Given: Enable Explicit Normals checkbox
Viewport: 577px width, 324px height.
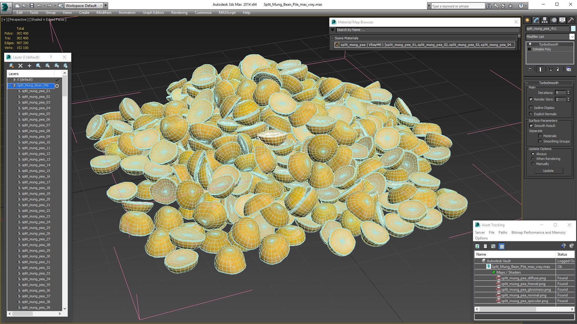Looking at the screenshot, I should (531, 114).
